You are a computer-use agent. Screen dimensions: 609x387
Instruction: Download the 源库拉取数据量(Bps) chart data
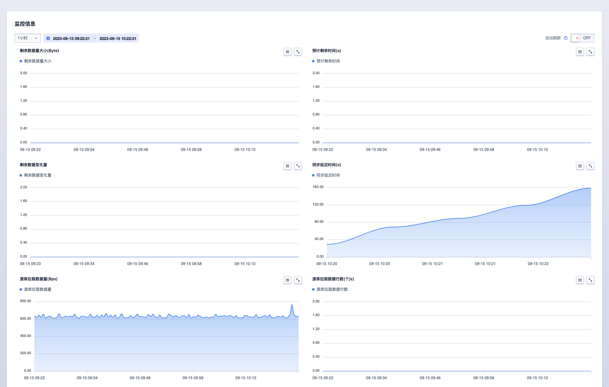click(x=287, y=280)
